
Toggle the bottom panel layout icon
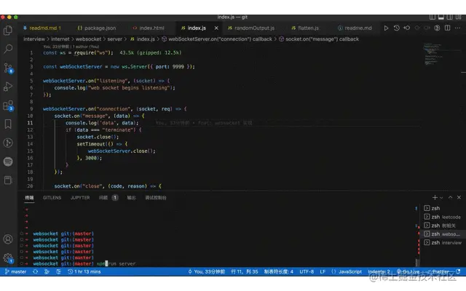441,17
